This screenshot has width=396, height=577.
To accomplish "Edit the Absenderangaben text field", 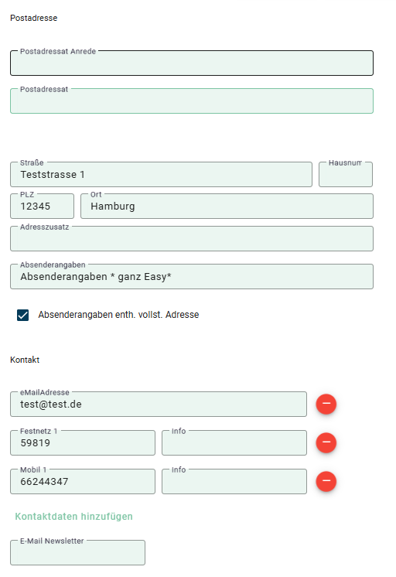I will (x=192, y=276).
